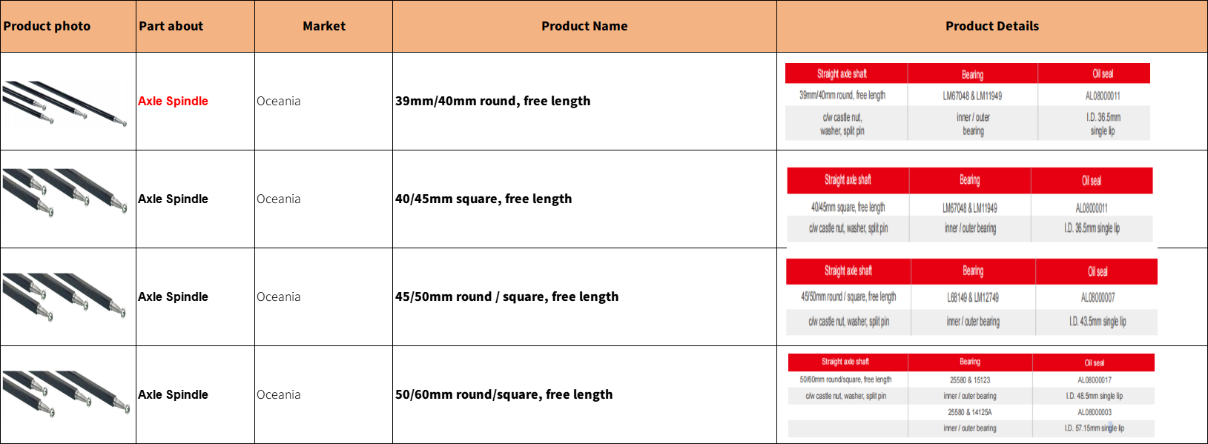
Task: Open the 39mm/40mm round spec table image
Action: tap(967, 102)
